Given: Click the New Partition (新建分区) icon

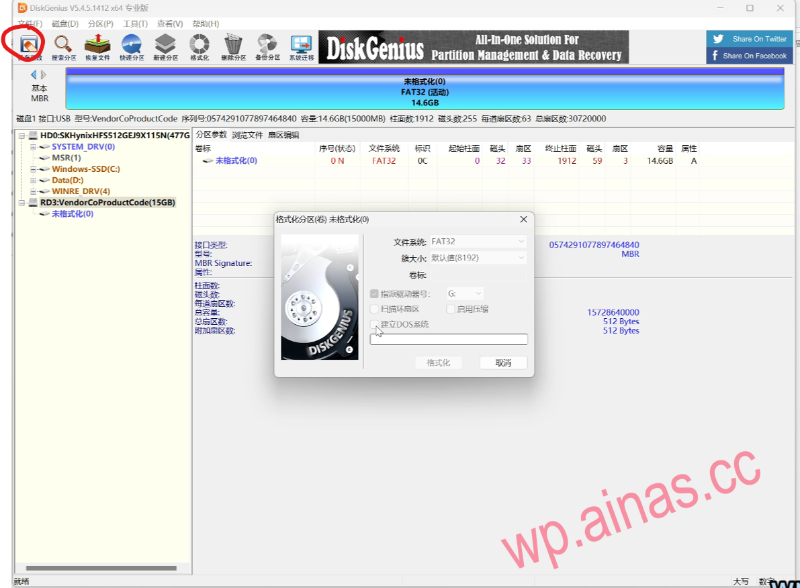Looking at the screenshot, I should 165,48.
